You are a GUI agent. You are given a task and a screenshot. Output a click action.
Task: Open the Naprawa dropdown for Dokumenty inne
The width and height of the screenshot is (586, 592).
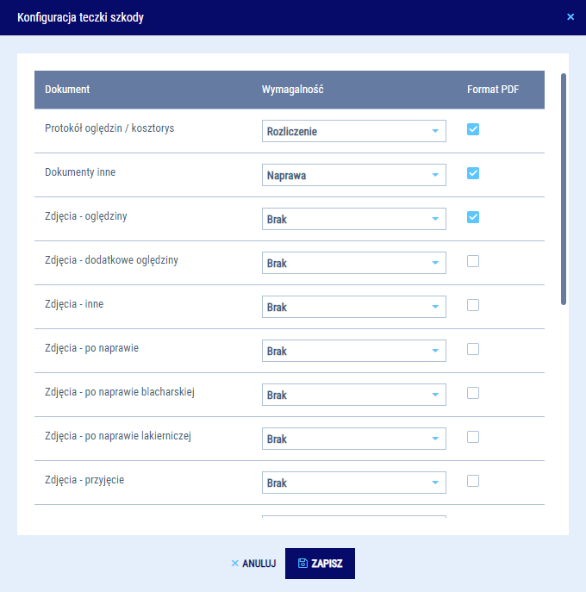tap(353, 175)
